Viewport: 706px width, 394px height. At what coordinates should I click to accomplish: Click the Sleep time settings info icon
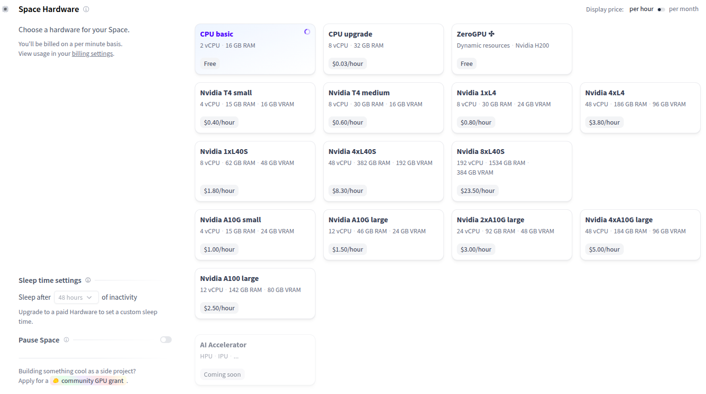(88, 280)
